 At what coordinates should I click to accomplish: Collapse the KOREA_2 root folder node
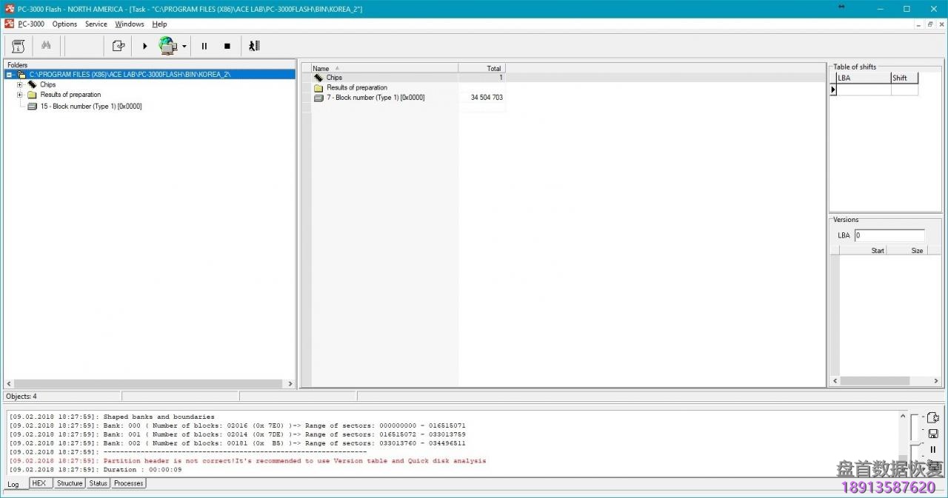[10, 75]
